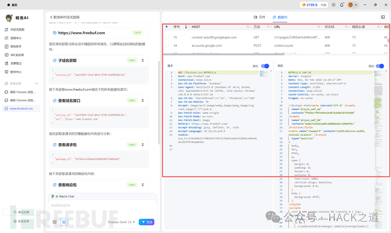The image size is (391, 233).
Task: Open the 对话式挖洞 sidebar item
Action: (x=15, y=29)
